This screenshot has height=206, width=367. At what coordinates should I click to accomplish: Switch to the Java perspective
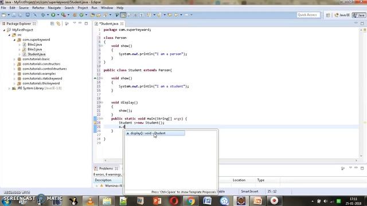(x=359, y=15)
